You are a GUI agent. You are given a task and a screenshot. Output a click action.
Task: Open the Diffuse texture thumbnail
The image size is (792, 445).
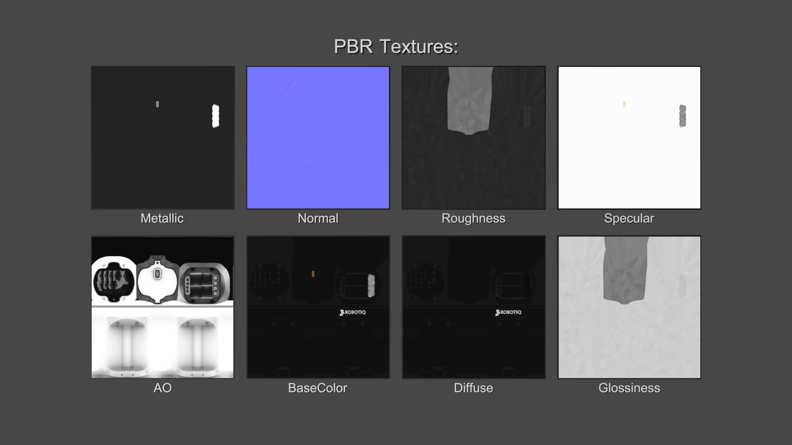pyautogui.click(x=474, y=307)
